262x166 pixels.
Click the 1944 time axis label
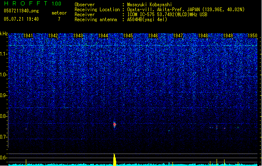[x=103, y=36]
